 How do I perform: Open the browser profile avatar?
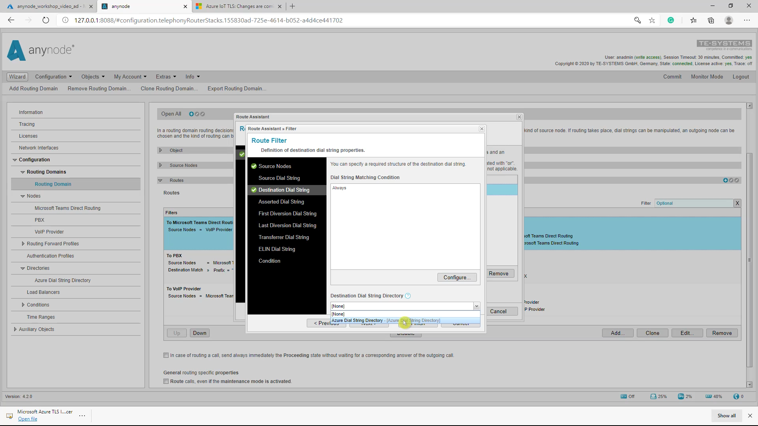coord(729,20)
